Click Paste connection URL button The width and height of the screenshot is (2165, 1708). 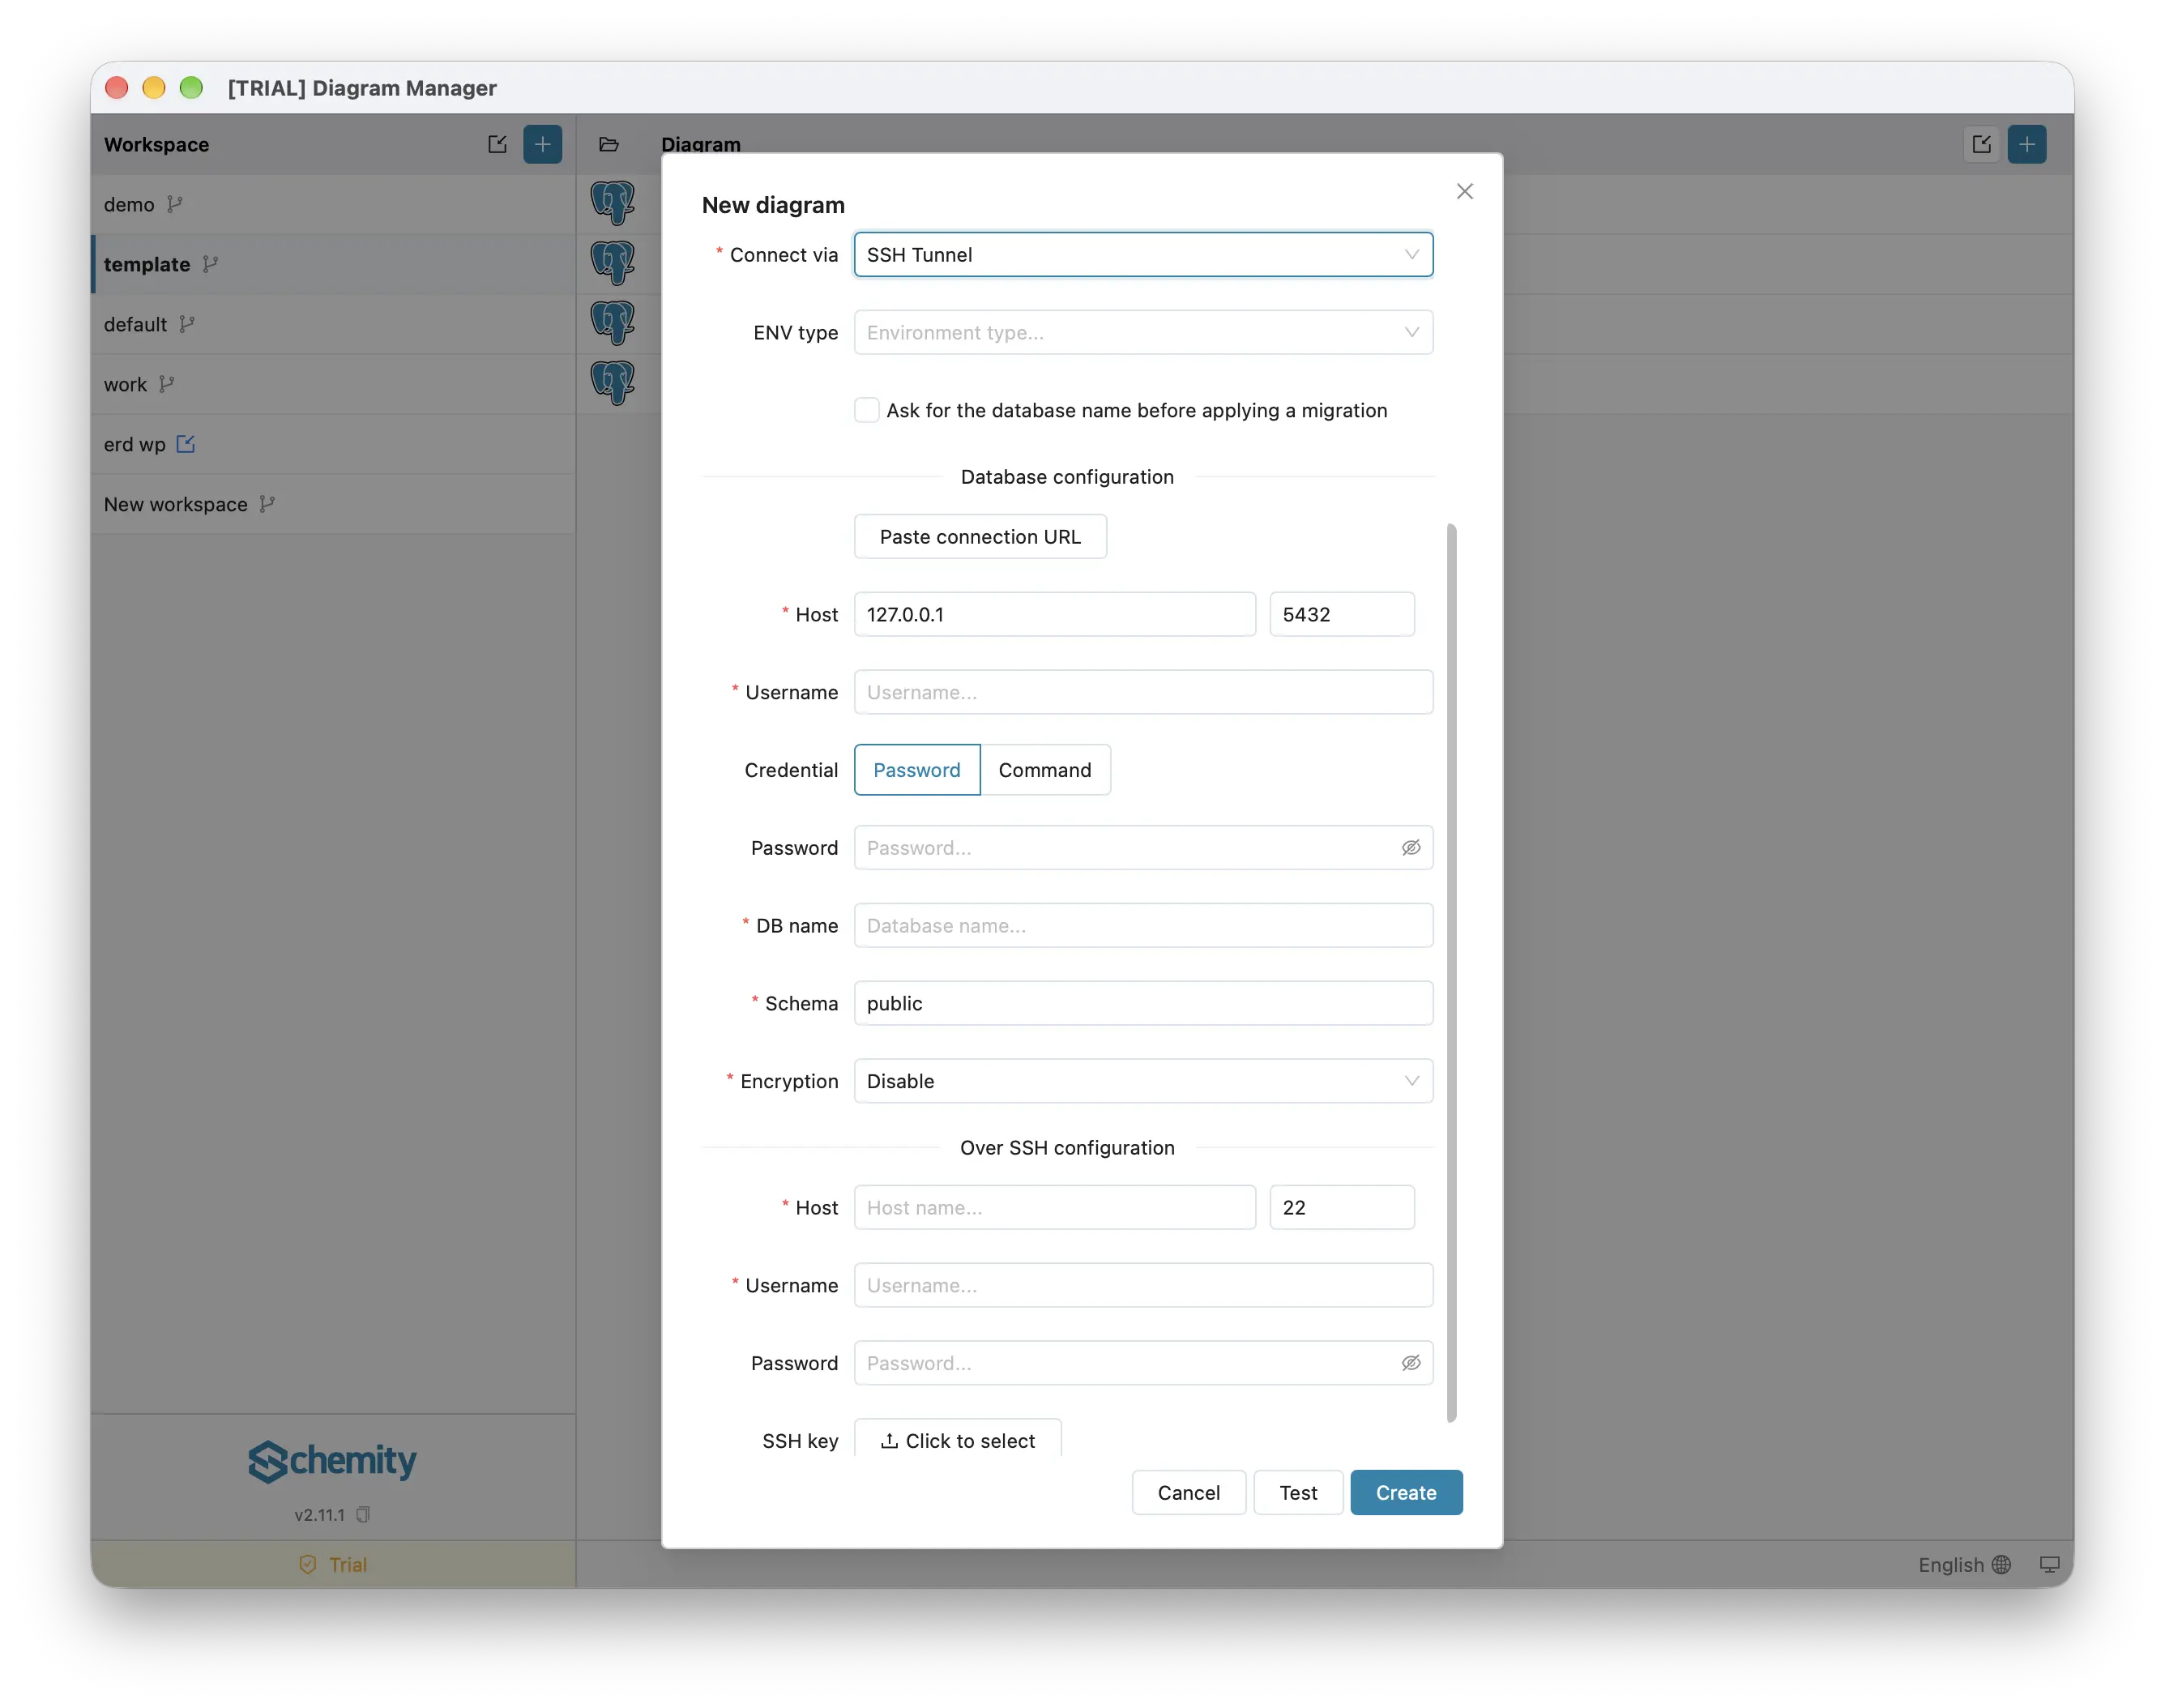click(980, 536)
